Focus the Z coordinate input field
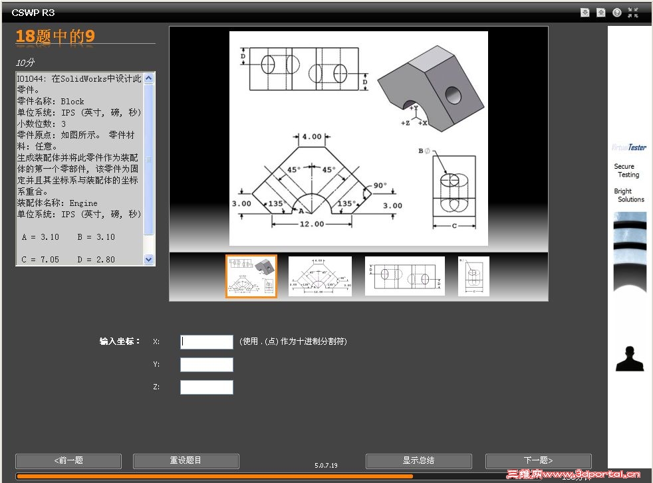This screenshot has width=653, height=483. tap(207, 387)
